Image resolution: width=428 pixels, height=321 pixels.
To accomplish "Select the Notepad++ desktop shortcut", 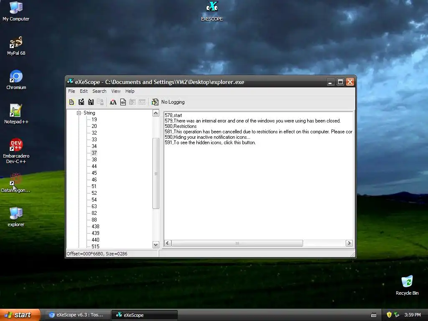I will [x=16, y=115].
